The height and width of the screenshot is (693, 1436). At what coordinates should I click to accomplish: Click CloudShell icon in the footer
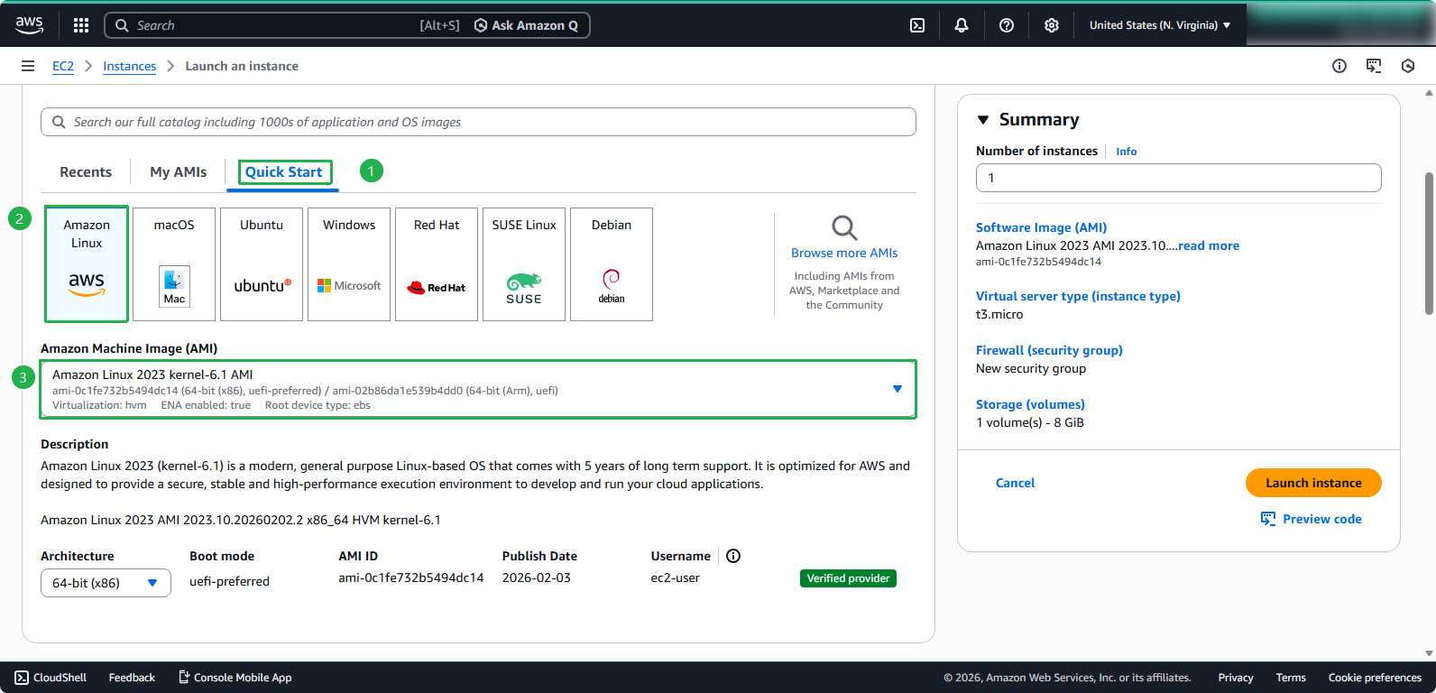click(x=22, y=678)
